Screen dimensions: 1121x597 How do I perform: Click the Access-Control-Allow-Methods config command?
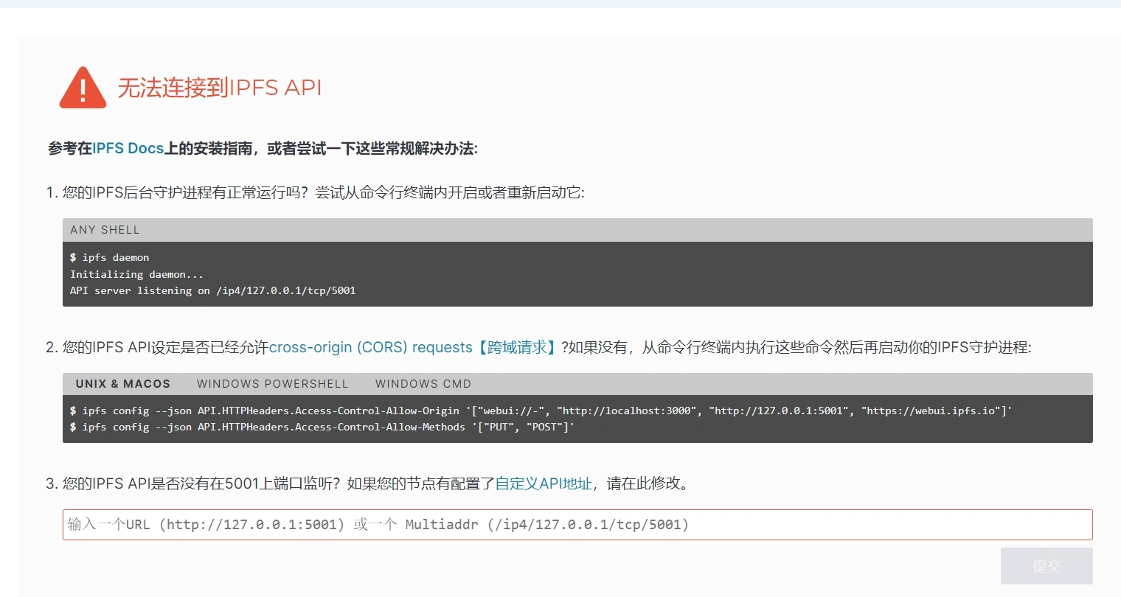(322, 427)
